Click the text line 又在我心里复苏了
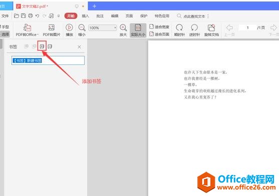Viewport: 279px width, 196px height. point(200,97)
